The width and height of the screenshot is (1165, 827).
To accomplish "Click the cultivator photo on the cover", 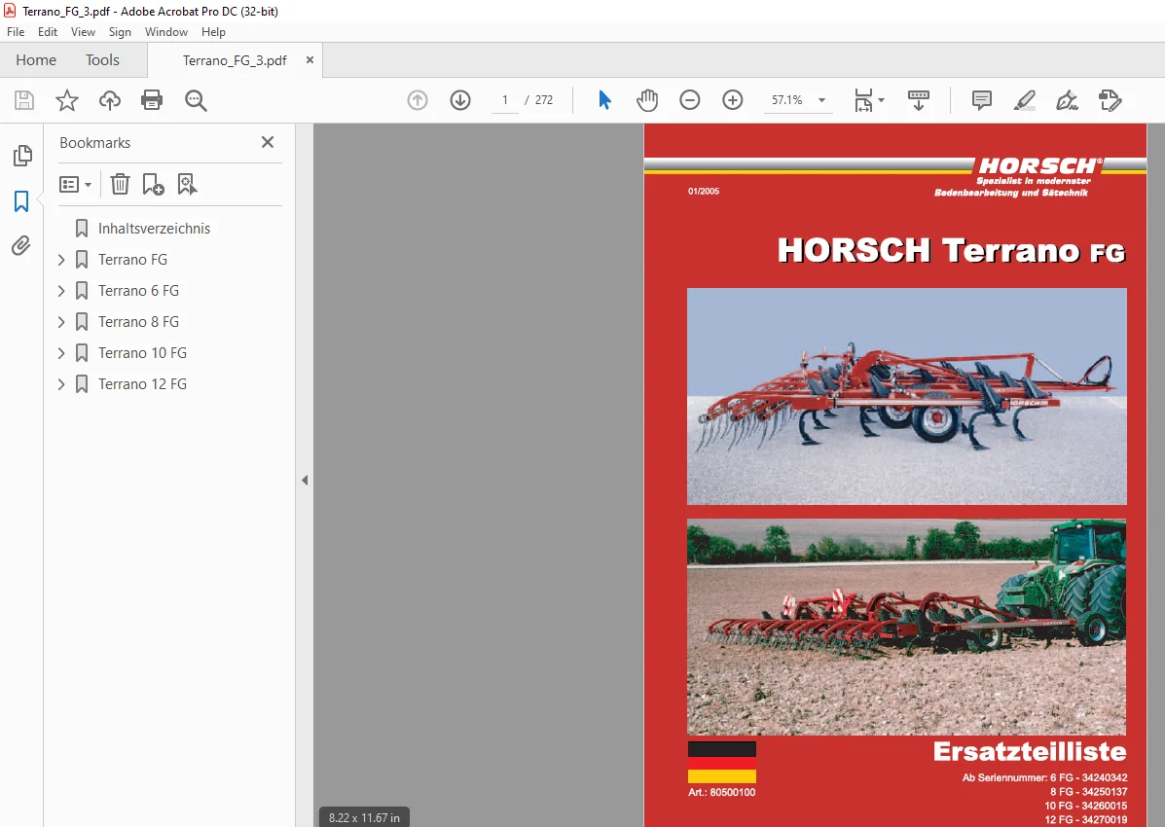I will (906, 396).
